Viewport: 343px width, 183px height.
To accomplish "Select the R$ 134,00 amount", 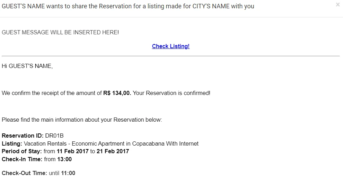I will click(117, 93).
